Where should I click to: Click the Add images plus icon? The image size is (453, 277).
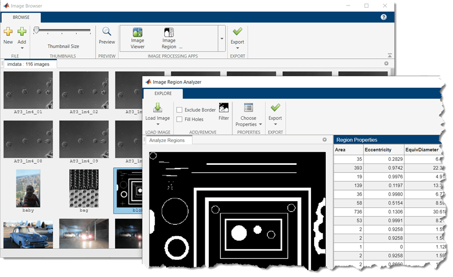(22, 32)
